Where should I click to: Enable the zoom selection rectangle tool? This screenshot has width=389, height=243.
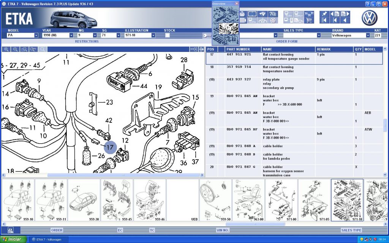[x=24, y=49]
